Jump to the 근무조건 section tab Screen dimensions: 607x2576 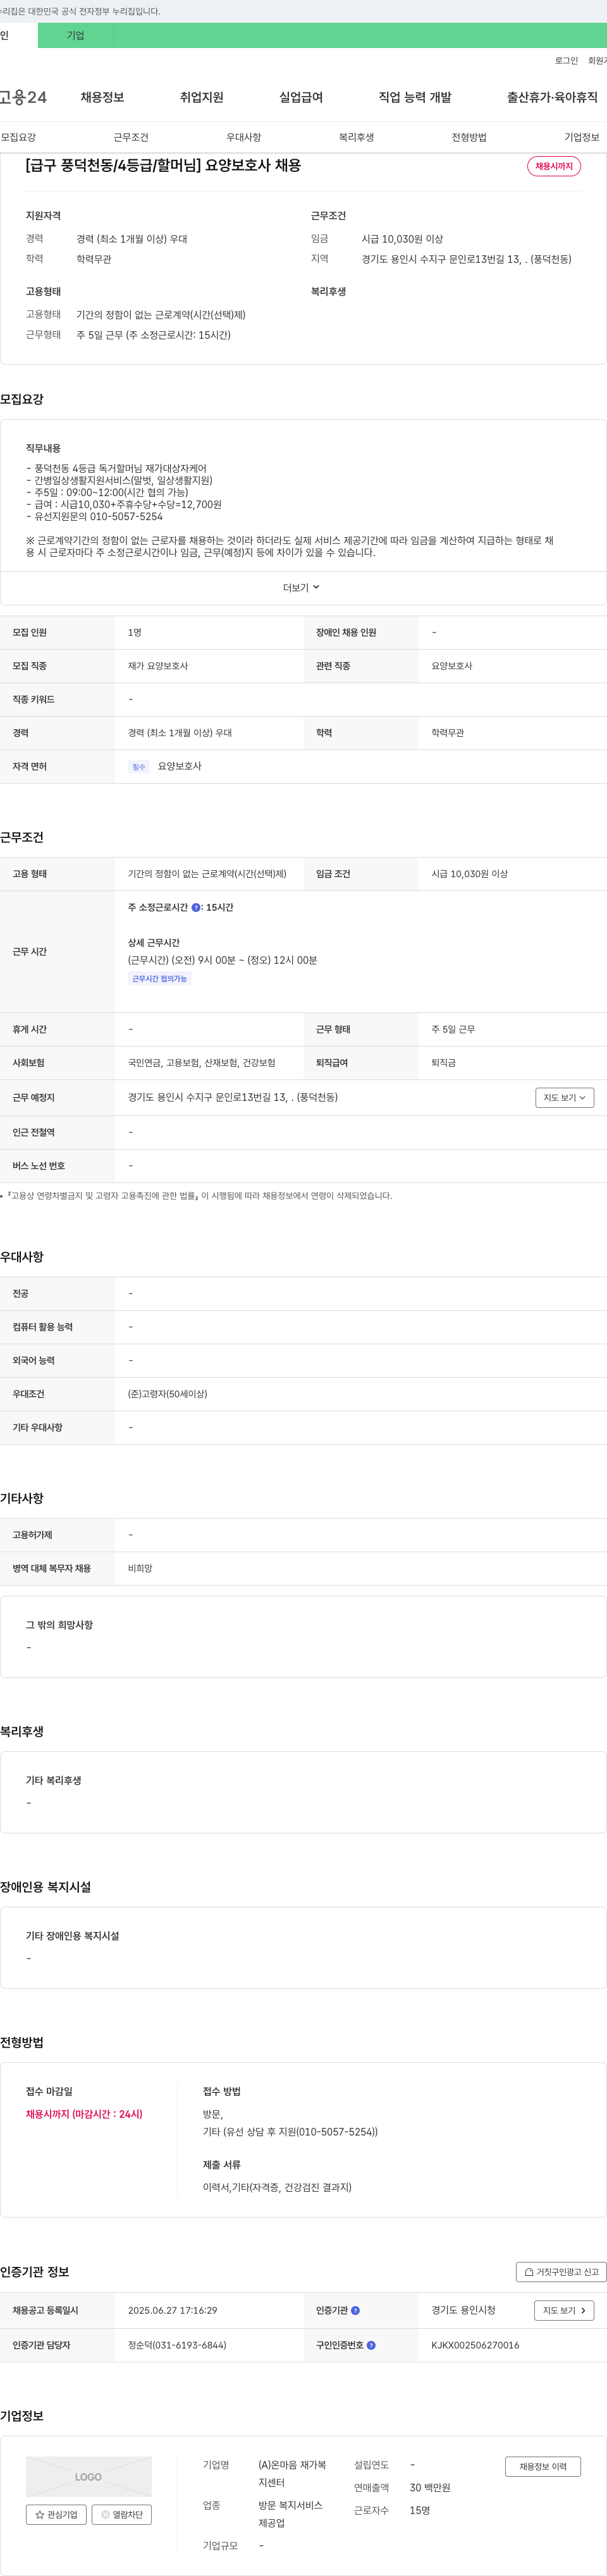(x=131, y=137)
